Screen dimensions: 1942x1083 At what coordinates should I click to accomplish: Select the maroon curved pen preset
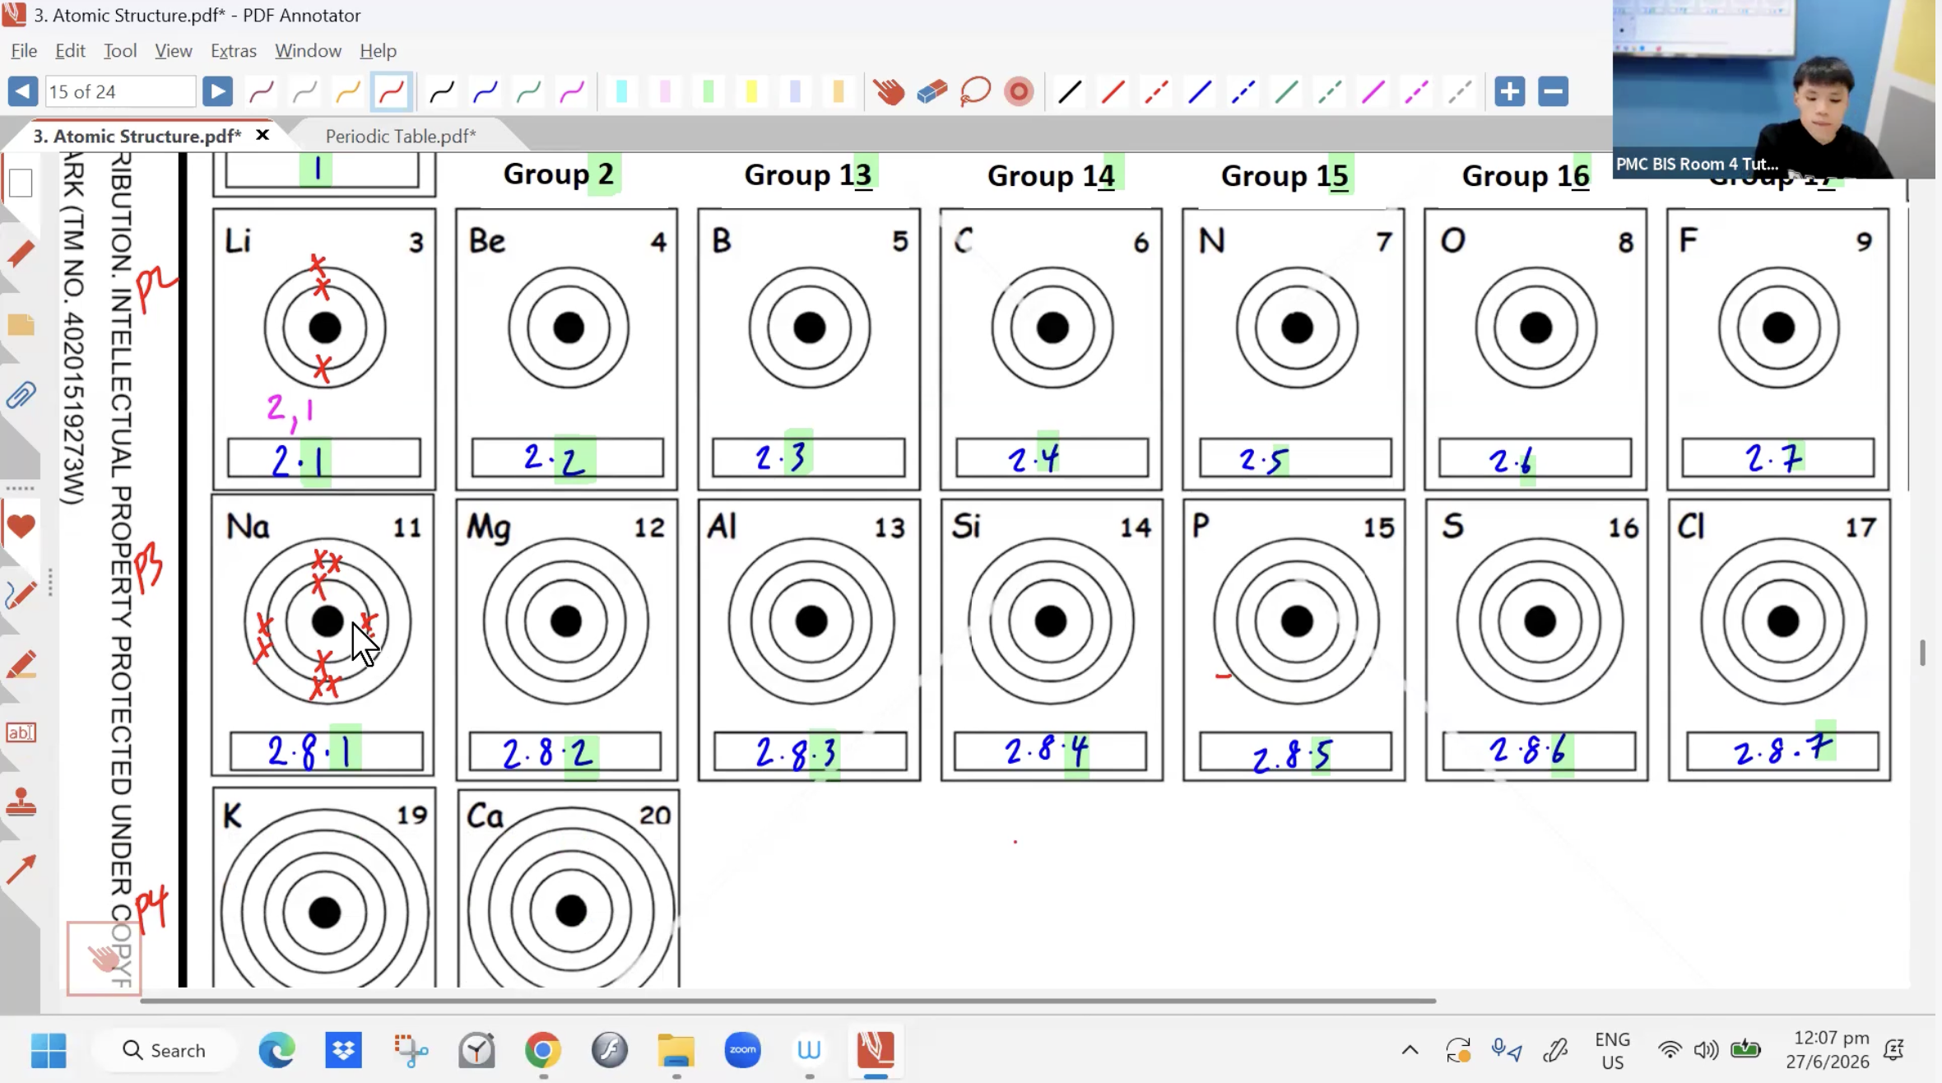click(262, 91)
